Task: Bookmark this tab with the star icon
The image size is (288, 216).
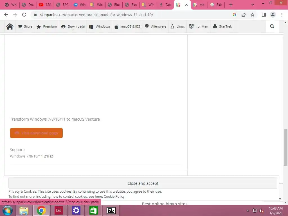Action: click(253, 15)
